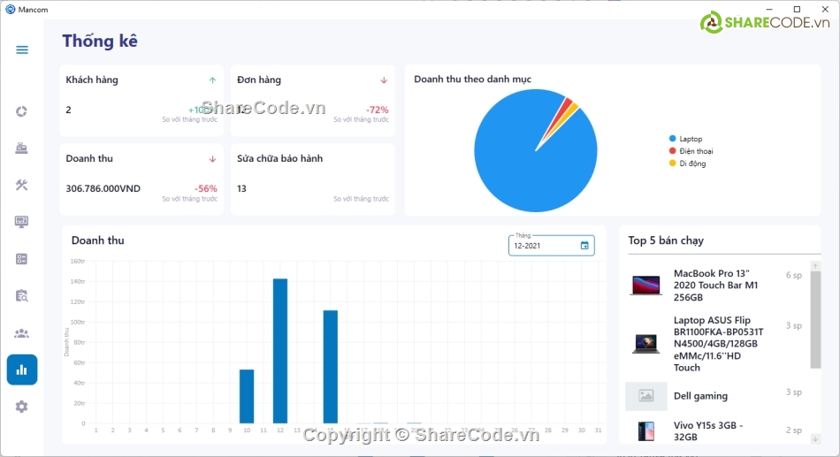Click the checklist sidebar icon
The image size is (840, 457).
(x=22, y=259)
